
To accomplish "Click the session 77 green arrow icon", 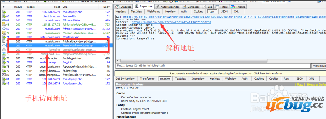I will pyautogui.click(x=4, y=62).
